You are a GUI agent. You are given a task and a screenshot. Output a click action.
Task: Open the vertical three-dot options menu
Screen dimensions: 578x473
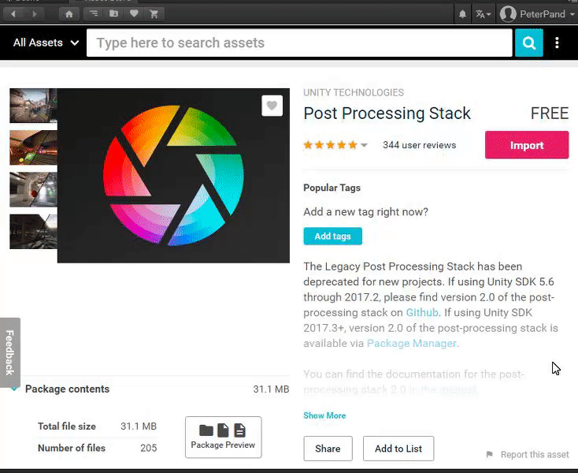coord(557,43)
